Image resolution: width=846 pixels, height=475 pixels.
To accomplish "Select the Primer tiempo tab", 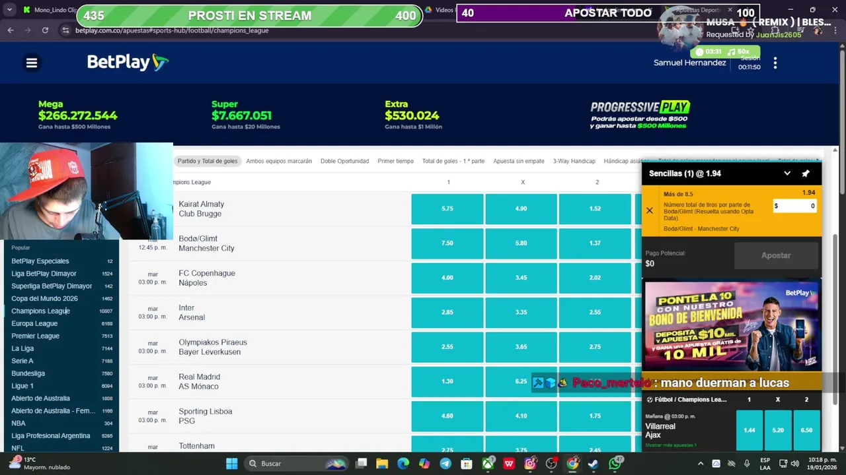I will point(396,161).
